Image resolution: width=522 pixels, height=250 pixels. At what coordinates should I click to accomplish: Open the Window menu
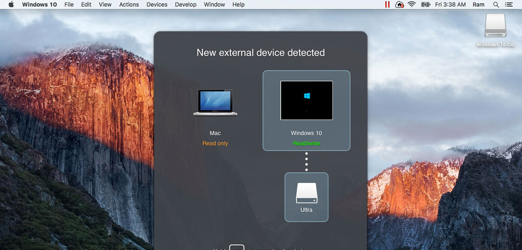pos(215,5)
